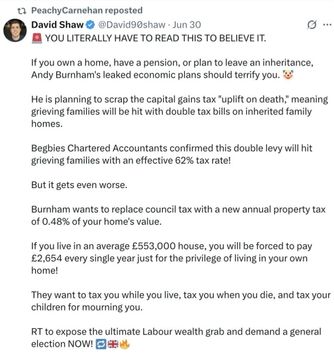
Task: Click the UK flag emoji
Action: click(x=113, y=344)
